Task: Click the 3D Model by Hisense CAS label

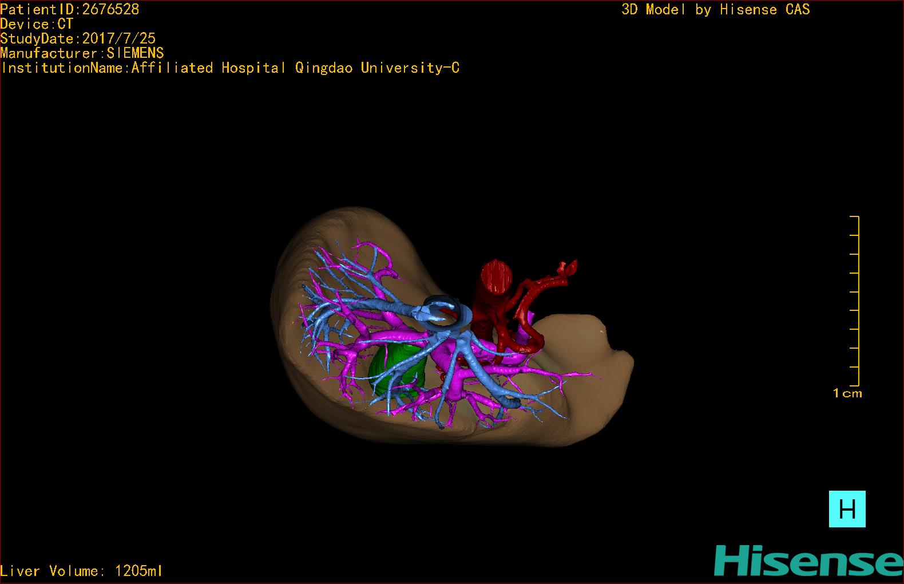Action: [x=716, y=9]
